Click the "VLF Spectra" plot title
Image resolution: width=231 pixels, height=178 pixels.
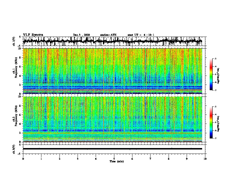coord(33,35)
